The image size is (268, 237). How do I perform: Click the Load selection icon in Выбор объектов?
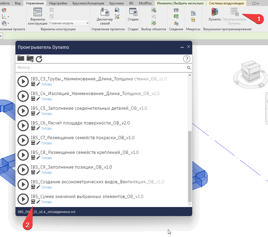[154, 17]
